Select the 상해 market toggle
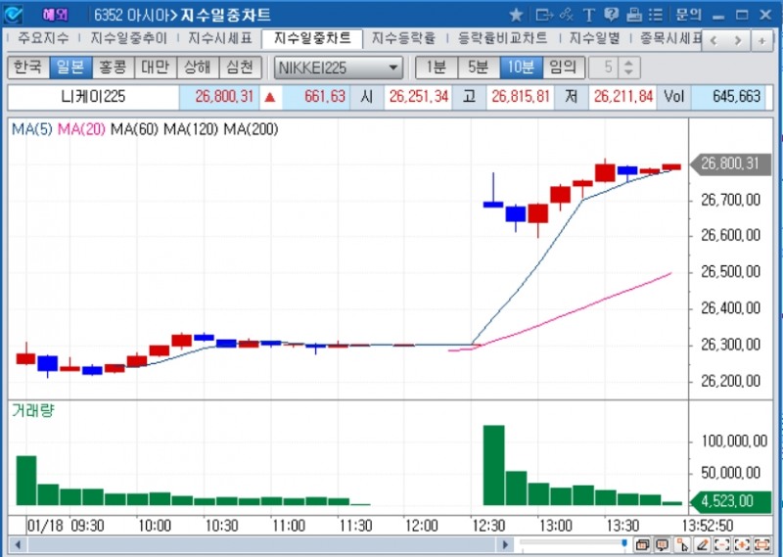 pyautogui.click(x=198, y=68)
